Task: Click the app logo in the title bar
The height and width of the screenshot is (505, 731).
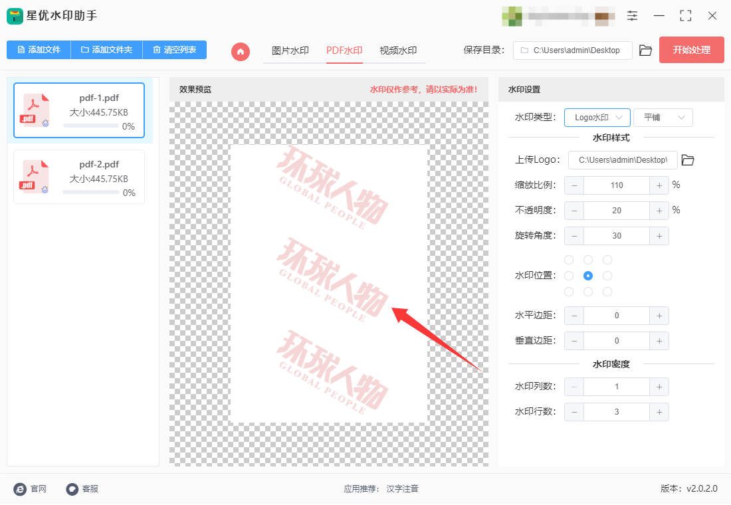Action: (15, 16)
